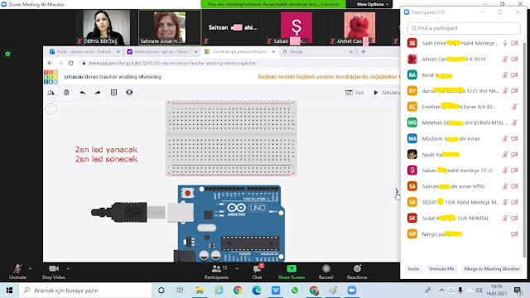Click the Unmute Me button
Screen dimensions: 530x298
441,269
